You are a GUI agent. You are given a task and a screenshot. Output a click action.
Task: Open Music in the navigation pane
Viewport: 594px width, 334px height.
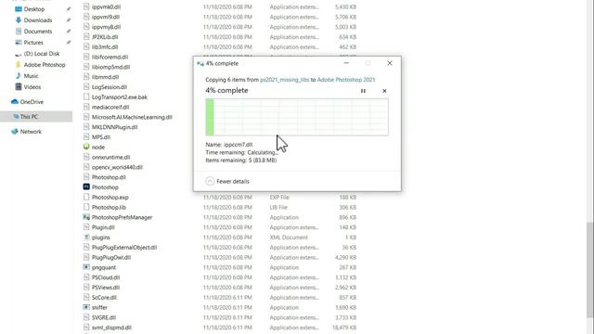(x=31, y=76)
